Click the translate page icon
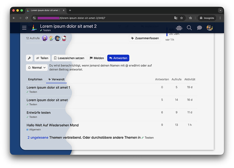The height and width of the screenshot is (168, 234). click(x=176, y=18)
